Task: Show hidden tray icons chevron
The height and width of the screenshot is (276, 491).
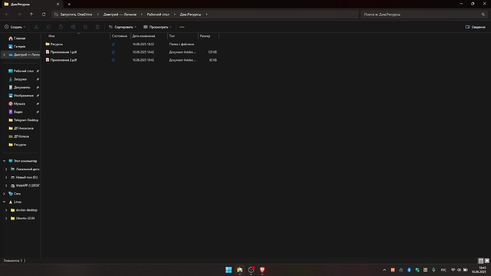Action: pos(384,270)
